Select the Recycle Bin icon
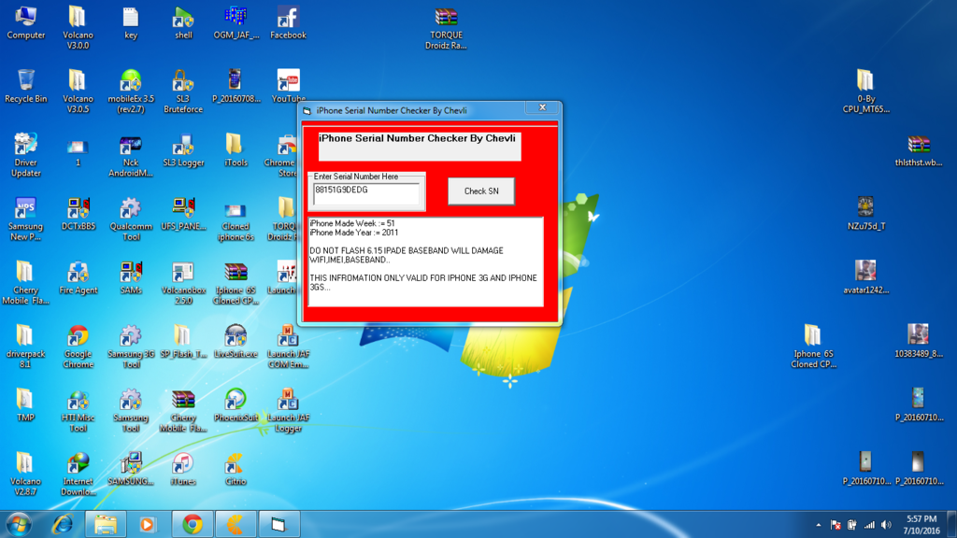The height and width of the screenshot is (538, 957). coord(26,82)
